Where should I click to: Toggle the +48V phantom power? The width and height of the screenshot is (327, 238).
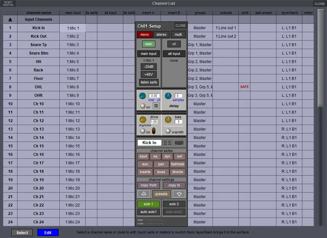149,74
